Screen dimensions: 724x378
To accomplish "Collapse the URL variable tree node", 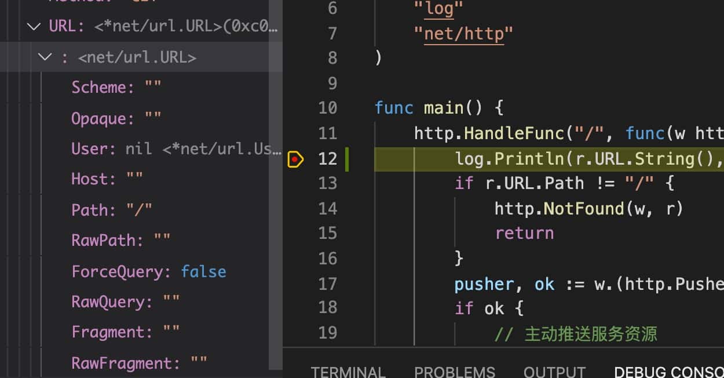I will click(34, 26).
